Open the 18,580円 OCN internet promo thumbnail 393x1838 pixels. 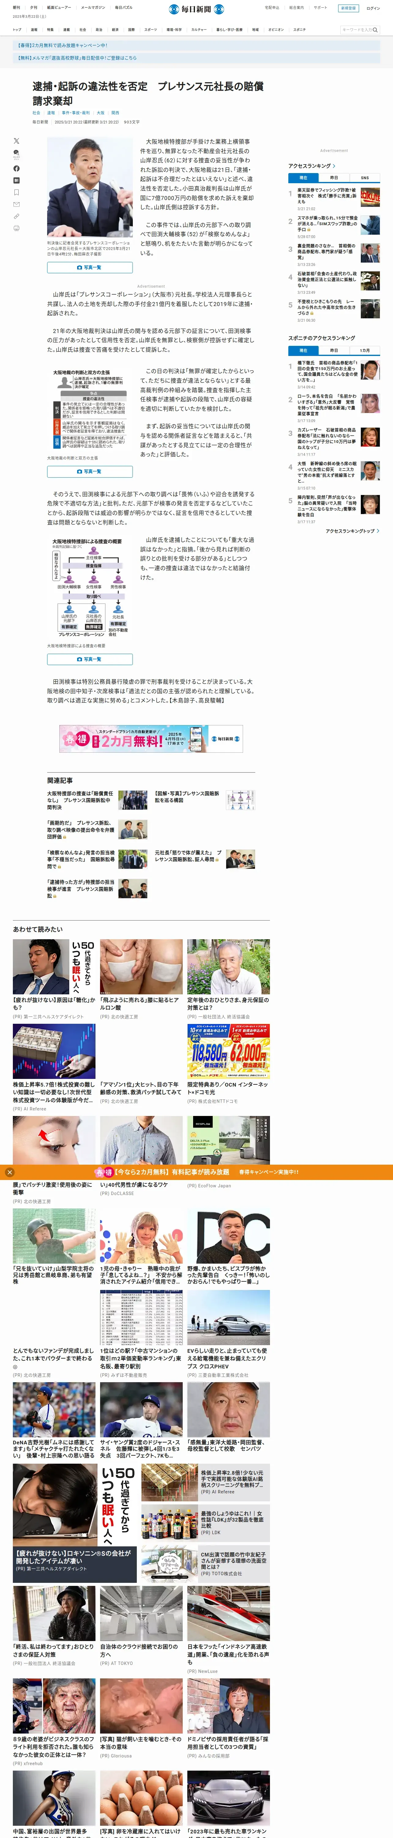click(x=228, y=1052)
